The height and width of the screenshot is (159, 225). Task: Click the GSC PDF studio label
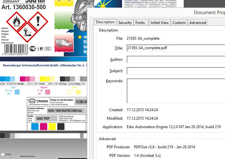click(x=46, y=119)
